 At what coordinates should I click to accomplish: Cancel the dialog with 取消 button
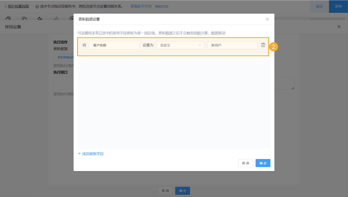coord(245,163)
